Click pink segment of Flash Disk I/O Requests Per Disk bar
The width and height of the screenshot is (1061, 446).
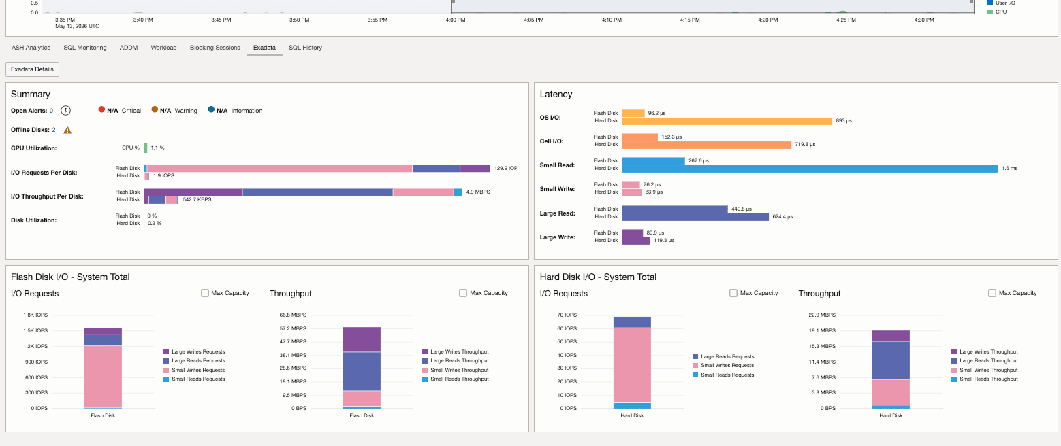tap(279, 169)
